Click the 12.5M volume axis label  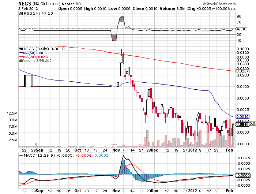click(12, 113)
